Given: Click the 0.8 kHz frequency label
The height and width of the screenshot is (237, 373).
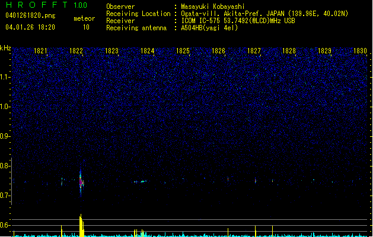Looking at the screenshot, I should tap(5, 166).
